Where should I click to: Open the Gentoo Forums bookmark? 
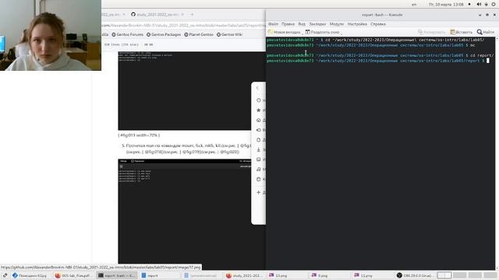coord(127,34)
